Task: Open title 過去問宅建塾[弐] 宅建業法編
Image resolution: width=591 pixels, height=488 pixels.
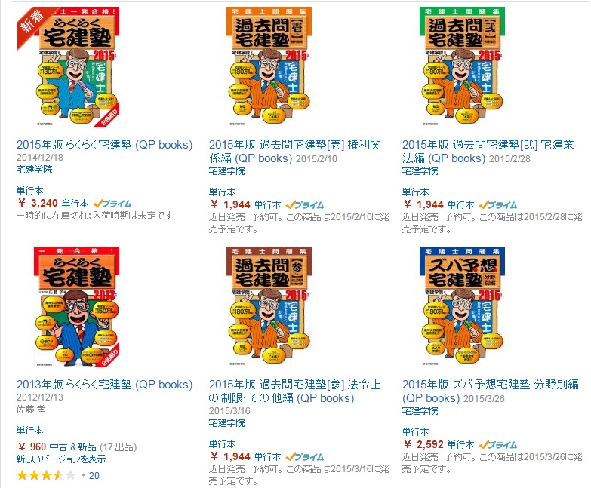Action: [488, 151]
